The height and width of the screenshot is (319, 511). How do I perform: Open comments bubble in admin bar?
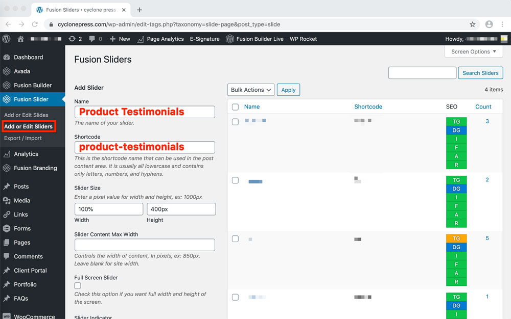pos(92,39)
